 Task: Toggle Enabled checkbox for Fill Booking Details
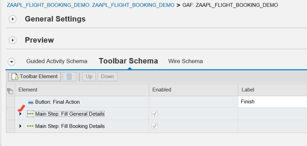tap(155, 126)
